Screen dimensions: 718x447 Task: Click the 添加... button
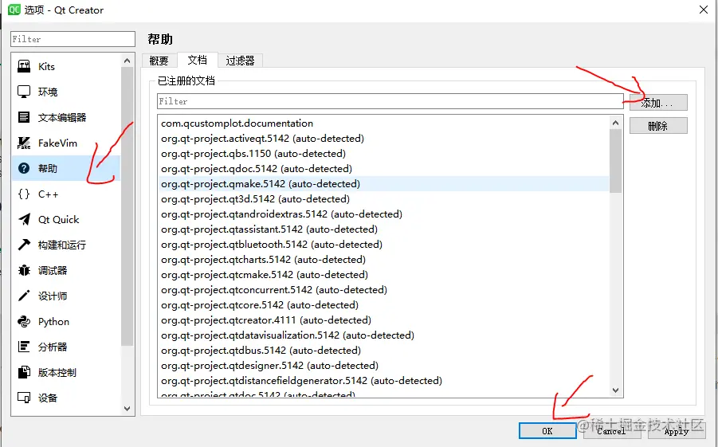[658, 102]
